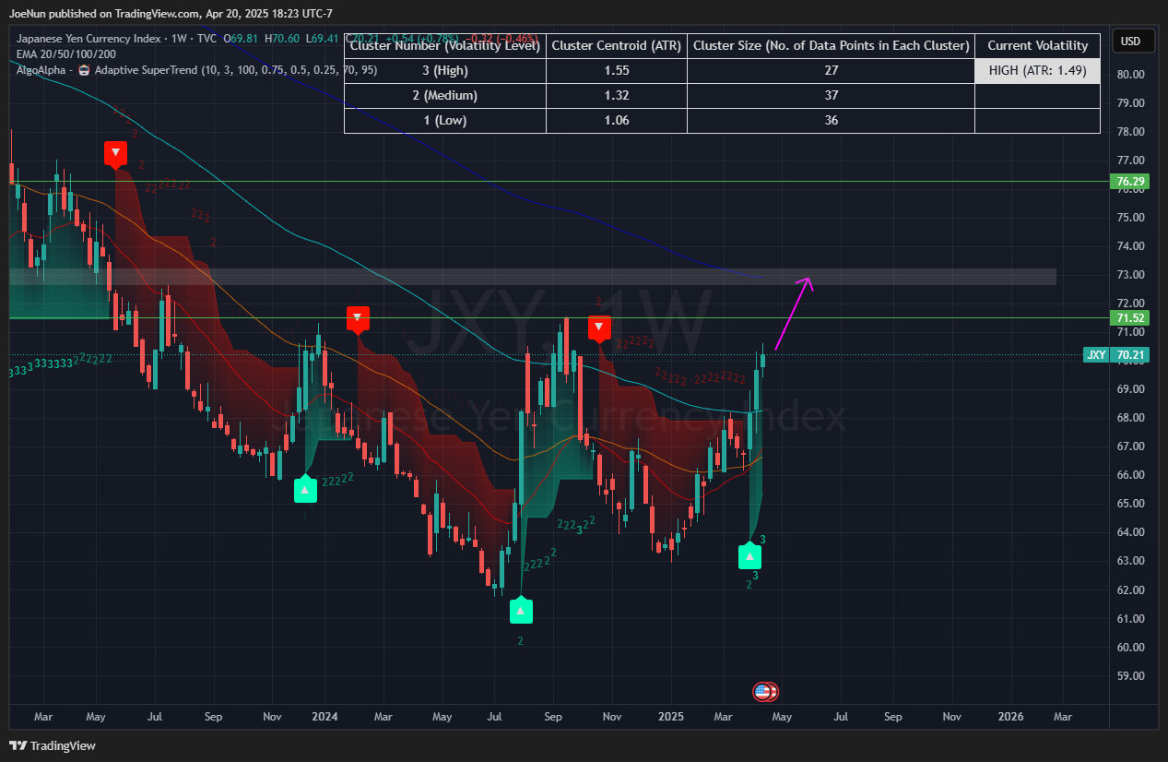Viewport: 1168px width, 762px height.
Task: Click the 2 (Medium) cluster cell
Action: 445,95
